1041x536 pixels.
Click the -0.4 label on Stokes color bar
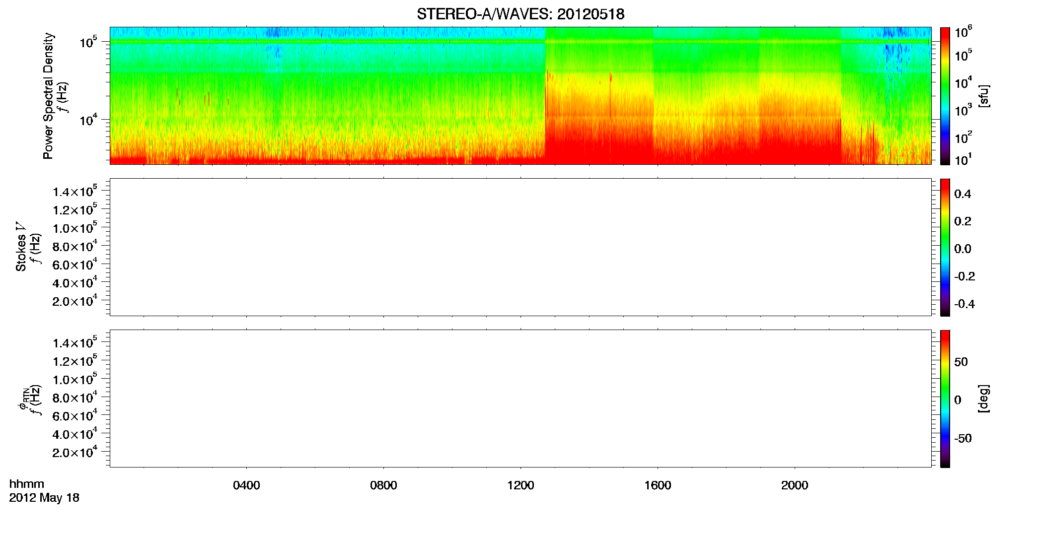[965, 304]
